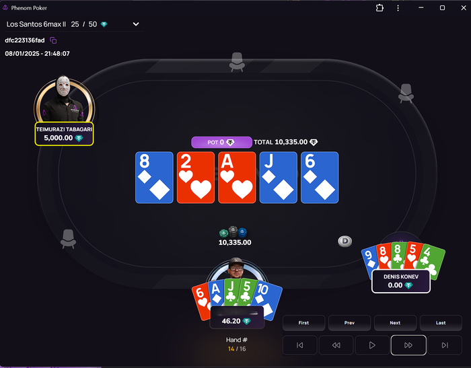Expand the Los Santos 6max II table dropdown
This screenshot has height=368, width=471.
[x=136, y=24]
